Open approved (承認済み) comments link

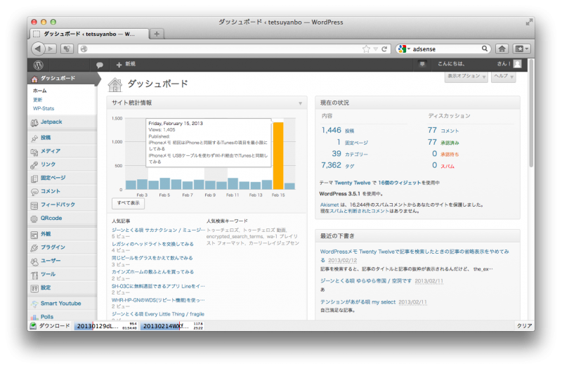coord(450,143)
